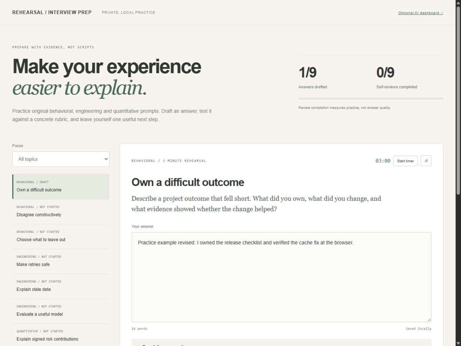
Task: Click the review completion progress bar
Action: click(x=371, y=98)
